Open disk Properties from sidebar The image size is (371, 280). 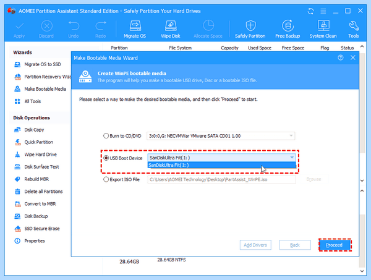click(30, 240)
